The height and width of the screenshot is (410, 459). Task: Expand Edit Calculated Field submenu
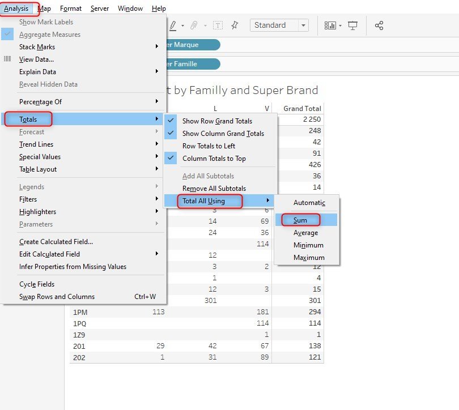[157, 254]
